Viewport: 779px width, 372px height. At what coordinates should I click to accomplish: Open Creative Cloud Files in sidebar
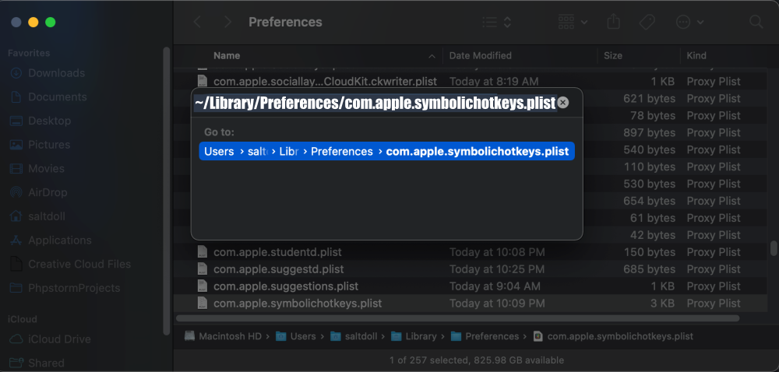[79, 265]
